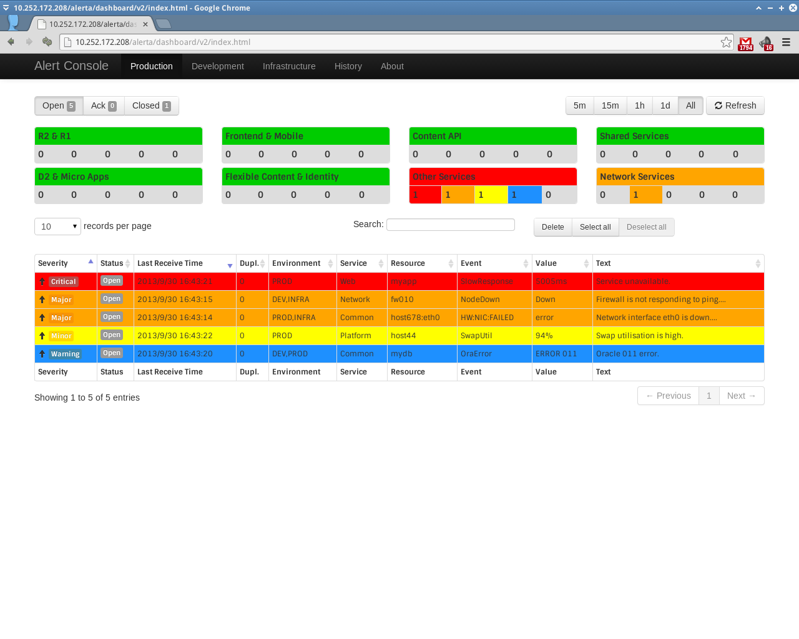Click the browser reload icon
Screen dimensions: 799x639
47,42
